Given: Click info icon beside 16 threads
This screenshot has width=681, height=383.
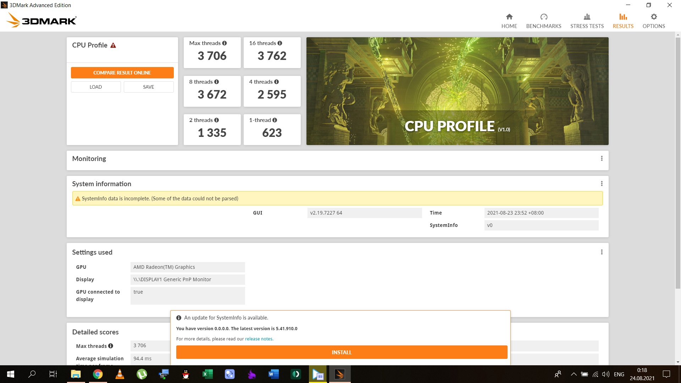Looking at the screenshot, I should pos(280,43).
